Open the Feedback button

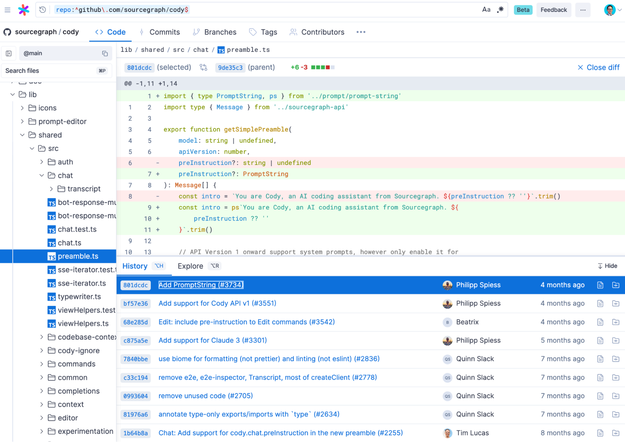click(553, 10)
